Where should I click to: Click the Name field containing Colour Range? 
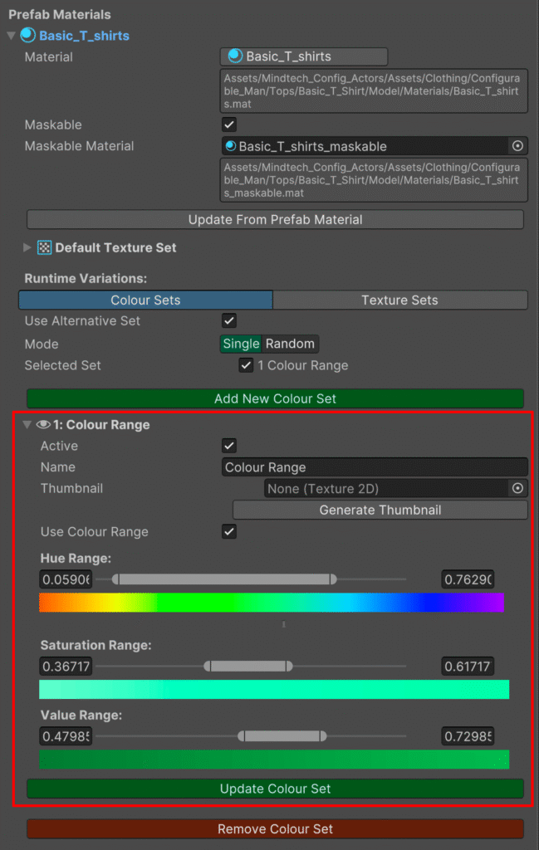tap(374, 467)
